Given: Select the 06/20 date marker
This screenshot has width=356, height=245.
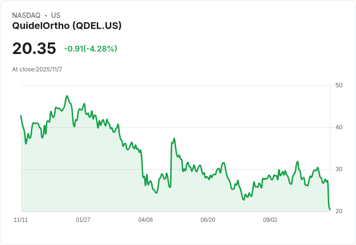Looking at the screenshot, I should tap(208, 220).
